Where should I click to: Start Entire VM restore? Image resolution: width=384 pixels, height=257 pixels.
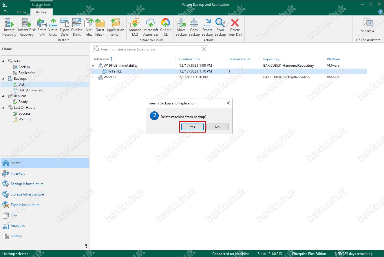pos(42,27)
